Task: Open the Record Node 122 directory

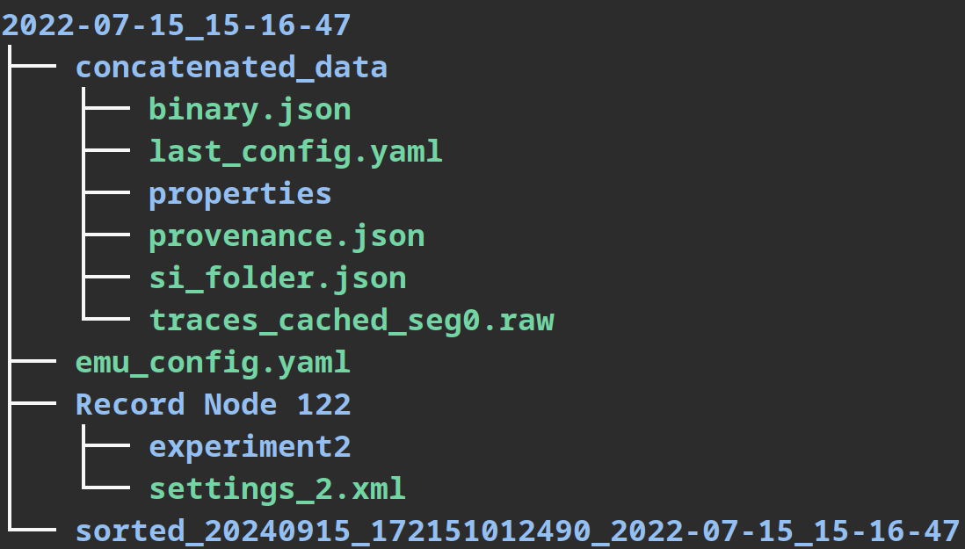Action: tap(213, 405)
